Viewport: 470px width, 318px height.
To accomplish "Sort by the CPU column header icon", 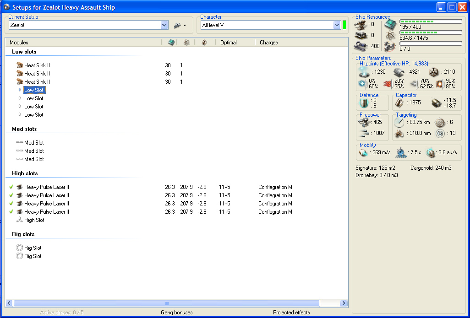I will pyautogui.click(x=171, y=43).
